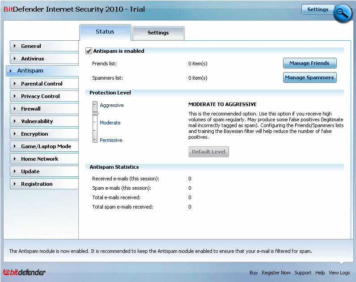This screenshot has height=282, width=356.
Task: Expand the Firewall sidebar arrow
Action: pos(15,109)
